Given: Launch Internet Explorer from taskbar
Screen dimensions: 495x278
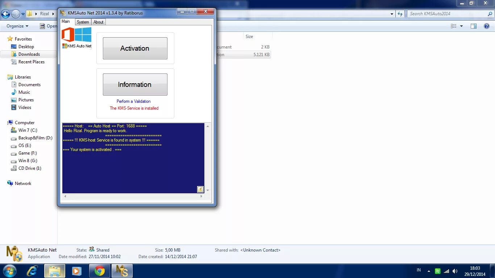Looking at the screenshot, I should tap(32, 271).
